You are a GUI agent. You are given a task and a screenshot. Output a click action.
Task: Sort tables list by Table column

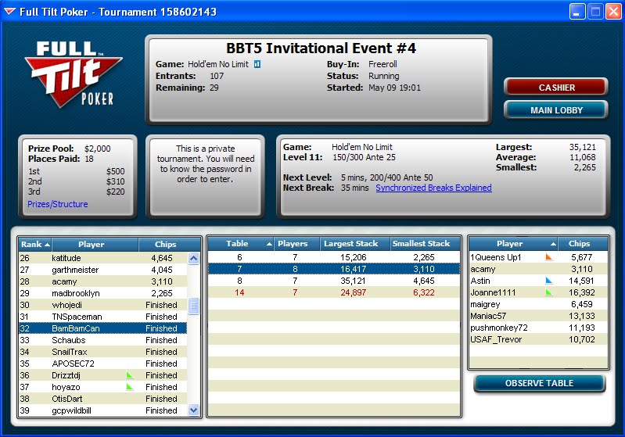point(241,243)
